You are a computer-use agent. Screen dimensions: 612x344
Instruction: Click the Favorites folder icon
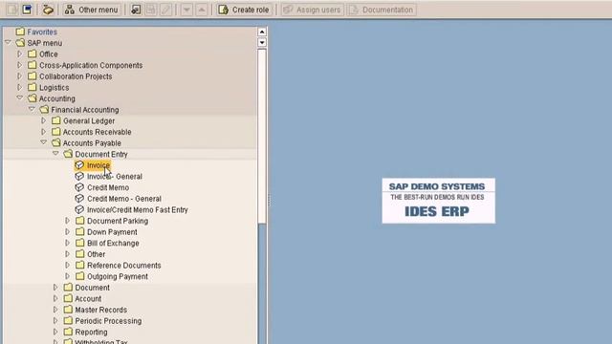(x=20, y=32)
